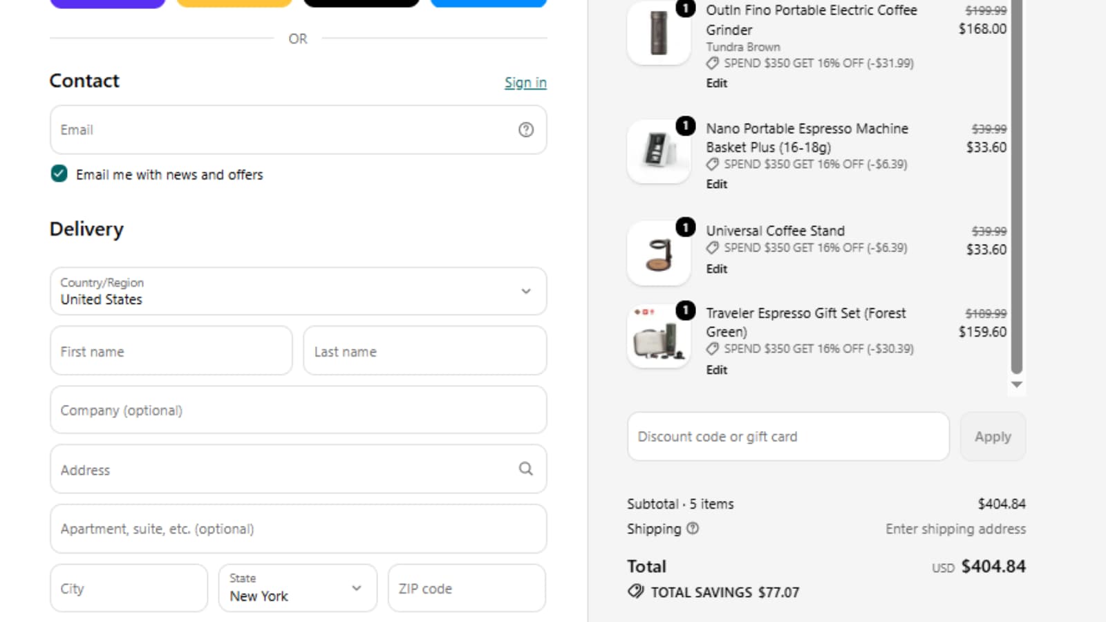Click discount tag icon under Universal Coffee Stand
The height and width of the screenshot is (622, 1106).
(x=713, y=248)
